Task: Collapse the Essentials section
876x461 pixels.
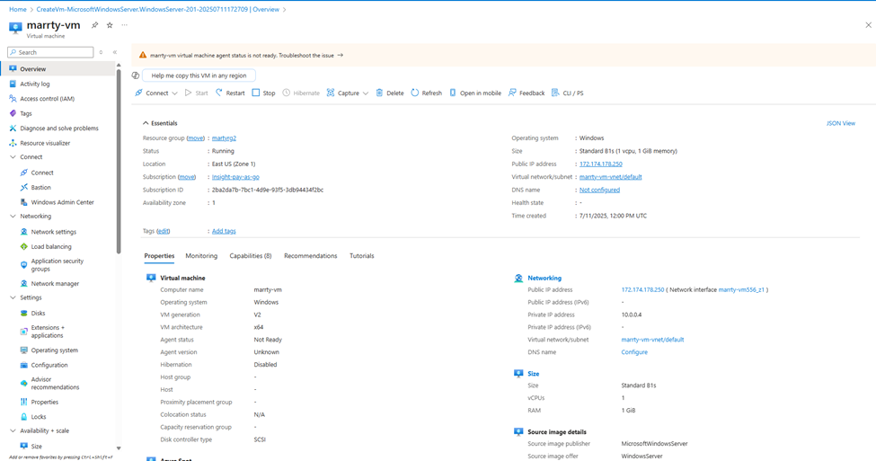Action: click(x=146, y=123)
